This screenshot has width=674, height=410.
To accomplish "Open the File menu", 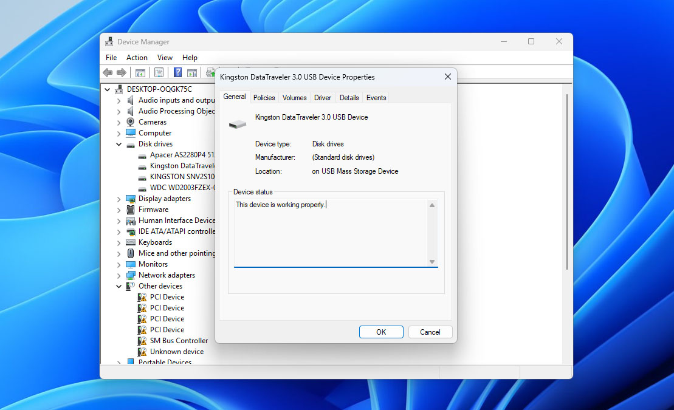I will [x=111, y=58].
